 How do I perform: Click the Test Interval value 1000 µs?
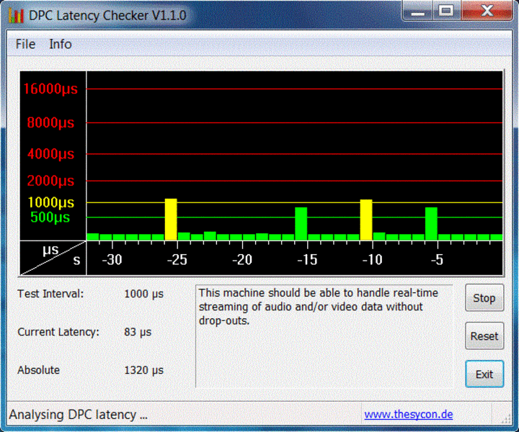(143, 294)
